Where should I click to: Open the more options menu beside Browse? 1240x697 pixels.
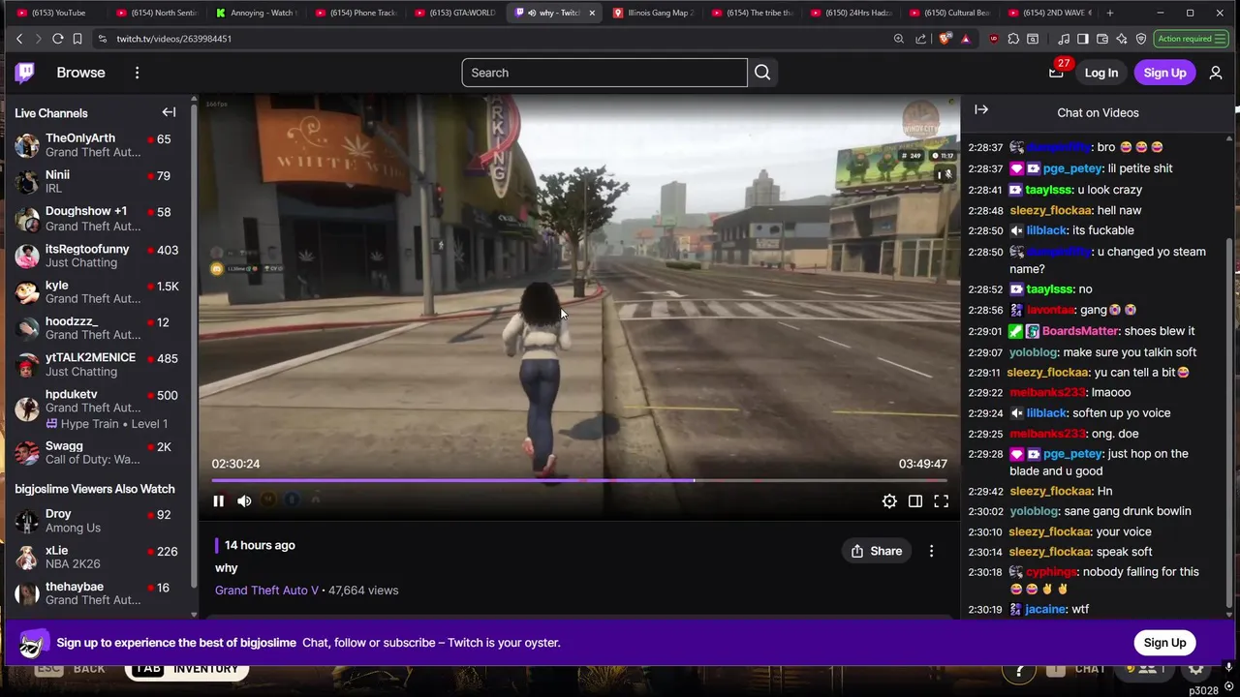(x=137, y=73)
